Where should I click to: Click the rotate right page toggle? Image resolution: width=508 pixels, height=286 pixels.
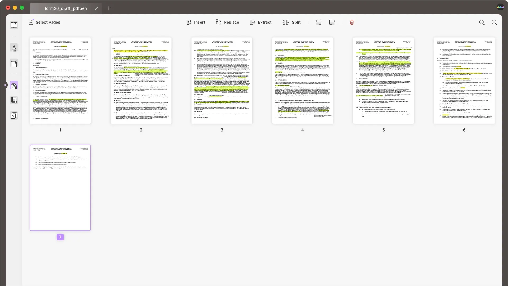pyautogui.click(x=332, y=22)
